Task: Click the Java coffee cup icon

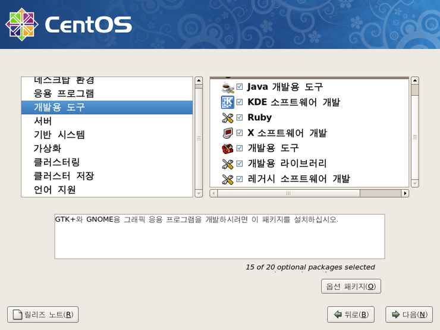Action: pos(228,87)
